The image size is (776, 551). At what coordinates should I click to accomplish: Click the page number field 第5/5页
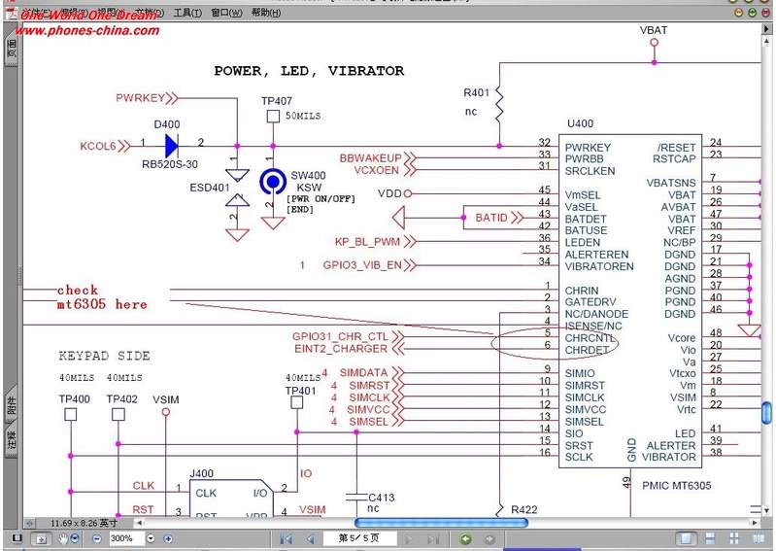(359, 538)
